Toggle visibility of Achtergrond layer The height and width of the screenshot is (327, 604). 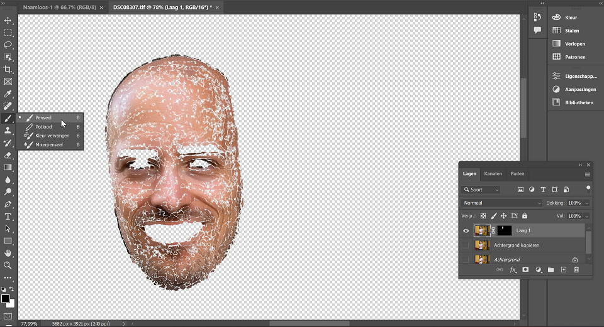click(466, 259)
